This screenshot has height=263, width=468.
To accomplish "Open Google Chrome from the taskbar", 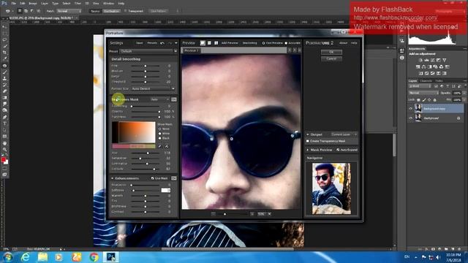I will (x=94, y=256).
